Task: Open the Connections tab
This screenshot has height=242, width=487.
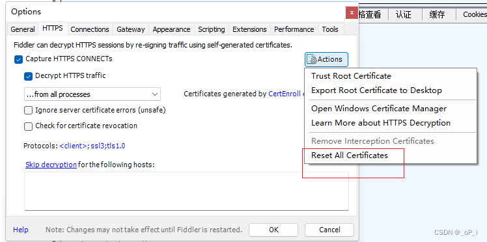Action: (x=90, y=29)
